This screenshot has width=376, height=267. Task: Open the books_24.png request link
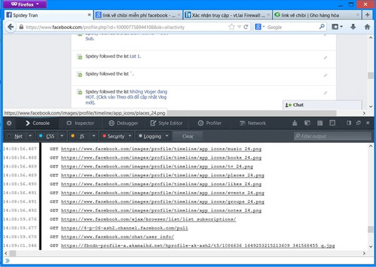pyautogui.click(x=161, y=158)
